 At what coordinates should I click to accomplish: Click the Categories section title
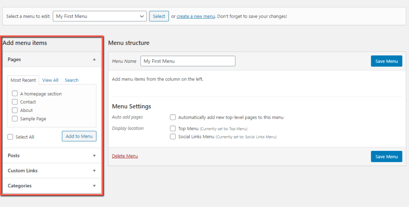(20, 186)
